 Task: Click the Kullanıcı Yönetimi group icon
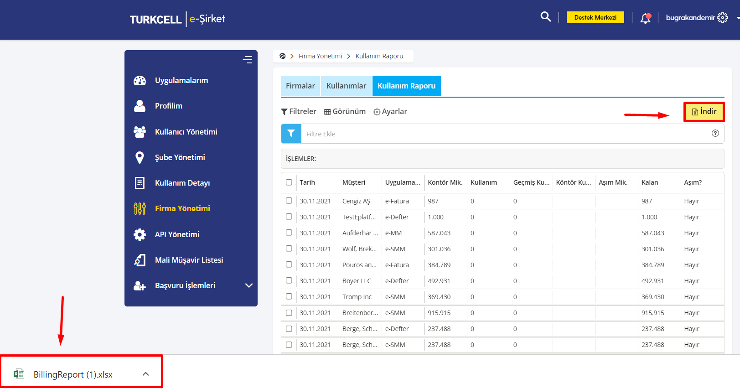140,132
